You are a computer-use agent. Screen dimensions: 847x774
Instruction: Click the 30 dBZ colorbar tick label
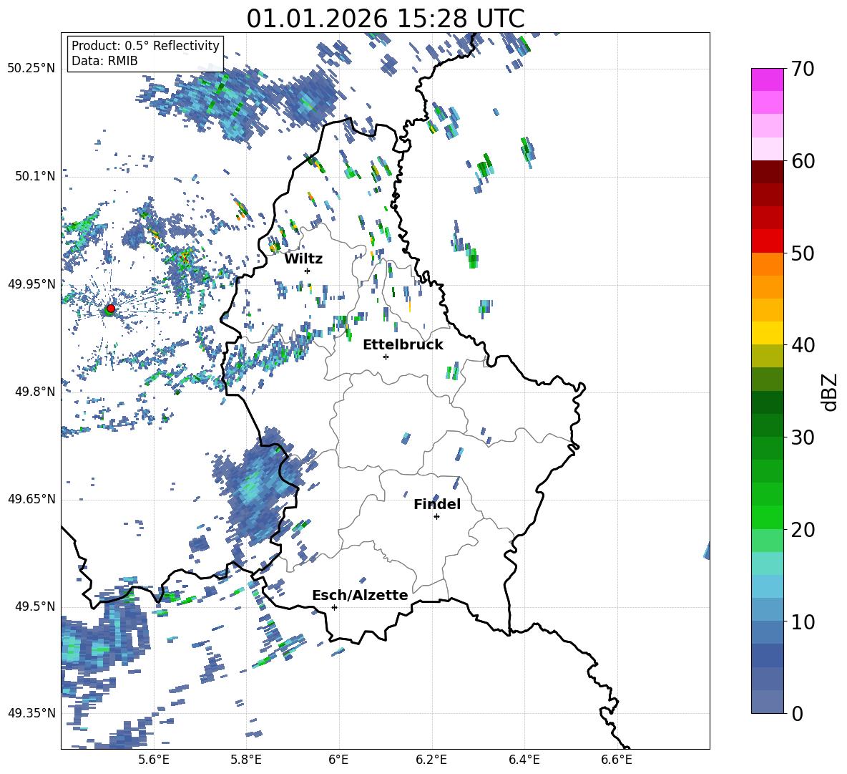pos(803,437)
